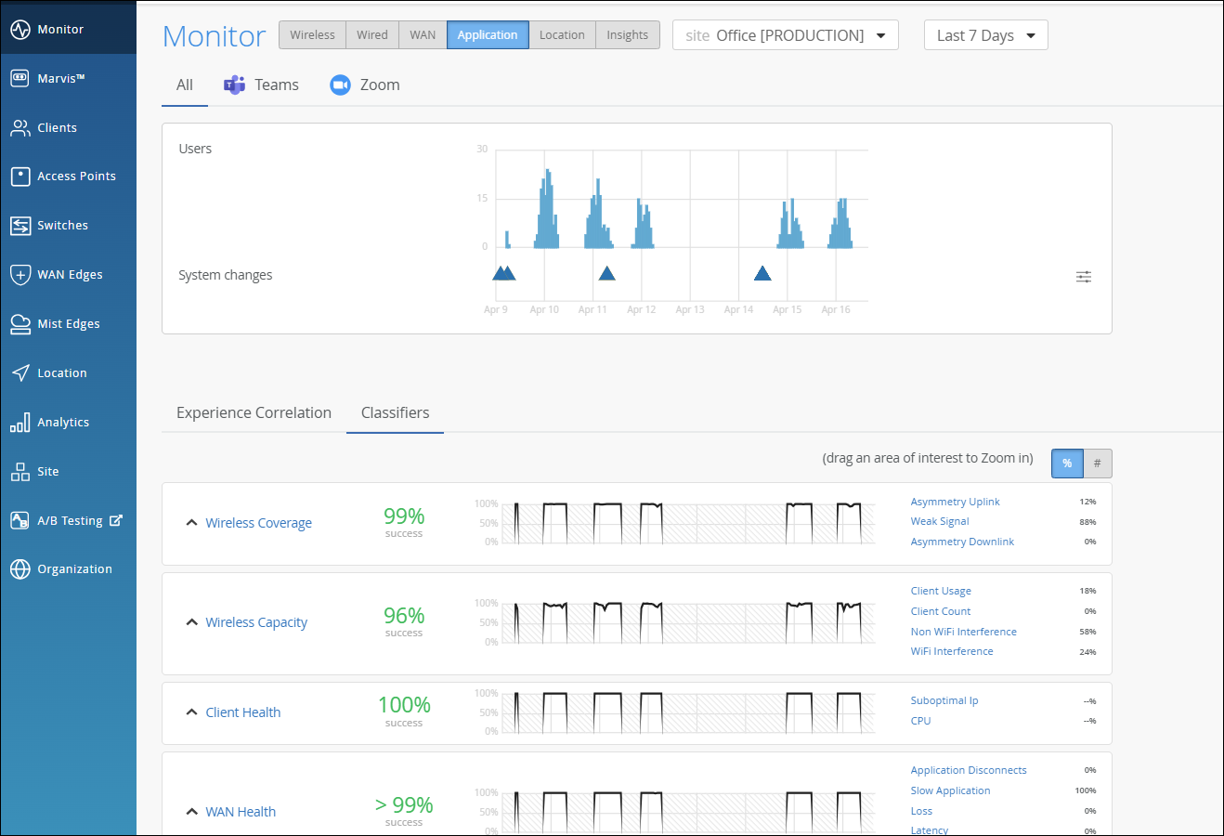Open the Organization globe icon

point(20,569)
